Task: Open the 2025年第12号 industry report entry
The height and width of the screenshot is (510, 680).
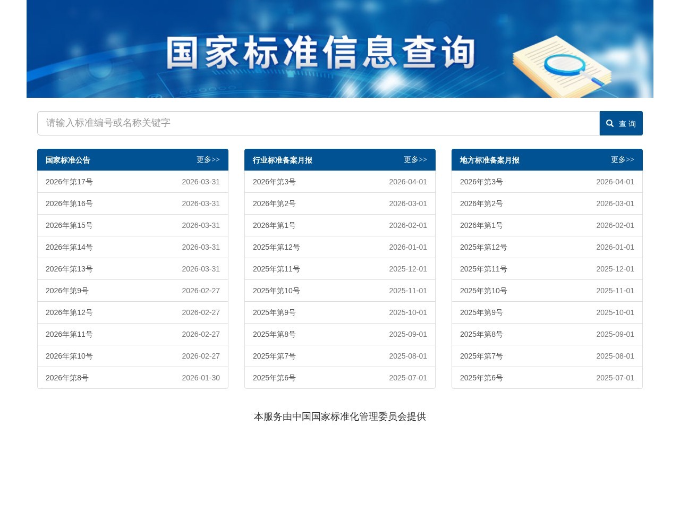Action: coord(276,247)
